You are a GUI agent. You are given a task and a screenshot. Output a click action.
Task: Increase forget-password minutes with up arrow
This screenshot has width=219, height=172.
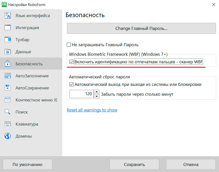click(97, 92)
